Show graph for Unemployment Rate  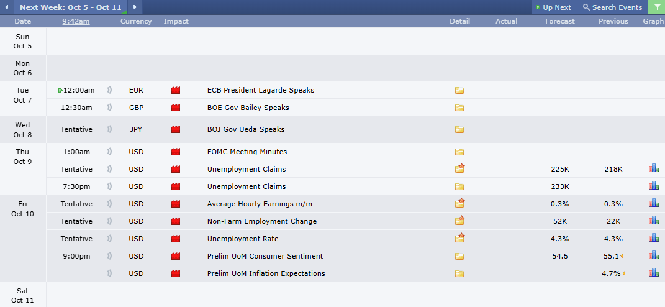click(653, 238)
